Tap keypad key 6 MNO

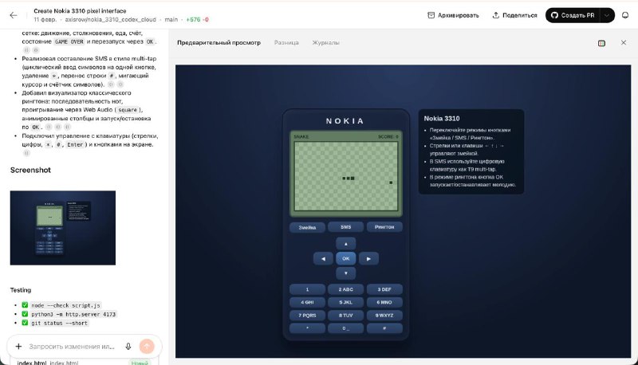point(384,302)
